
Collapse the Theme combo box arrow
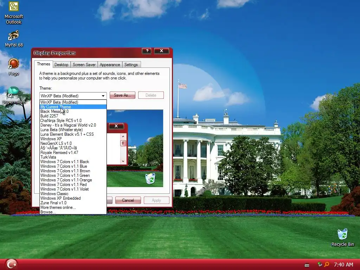[103, 96]
